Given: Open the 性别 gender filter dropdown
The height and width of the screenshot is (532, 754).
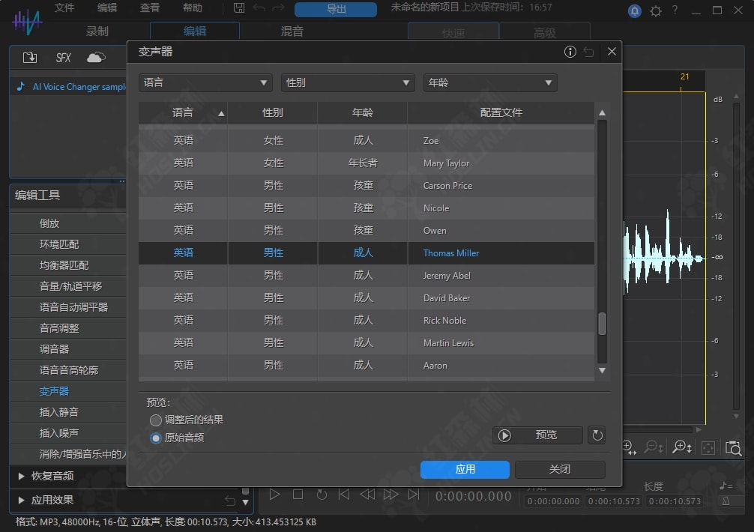Looking at the screenshot, I should [x=348, y=82].
